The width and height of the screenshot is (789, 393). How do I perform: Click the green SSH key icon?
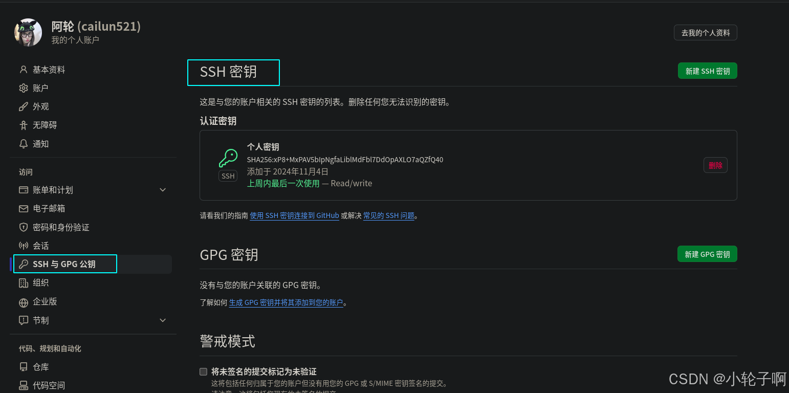tap(228, 159)
